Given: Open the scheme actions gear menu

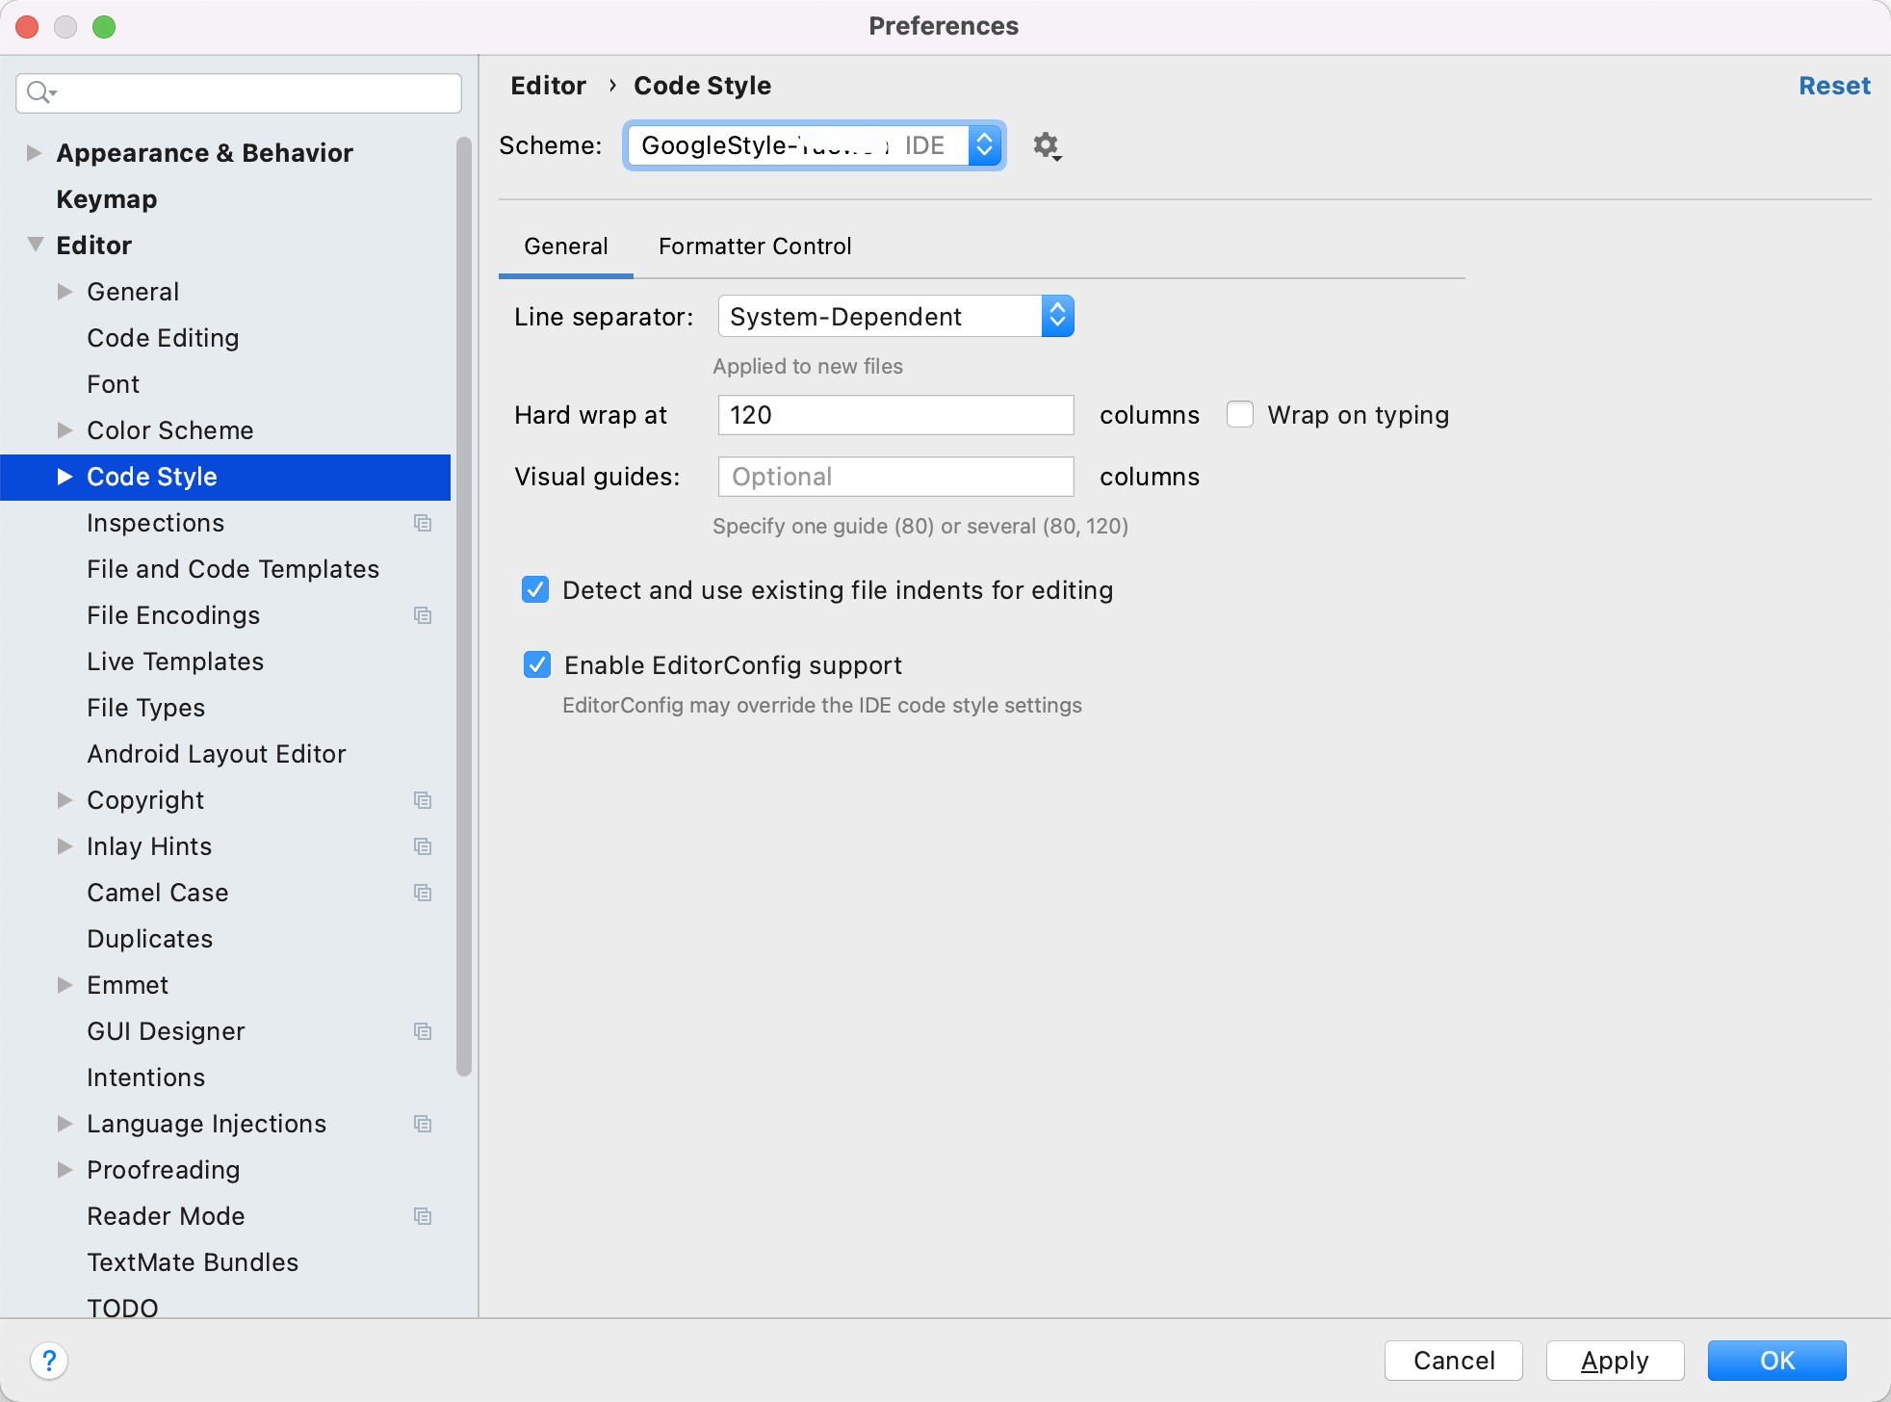Looking at the screenshot, I should (1047, 146).
